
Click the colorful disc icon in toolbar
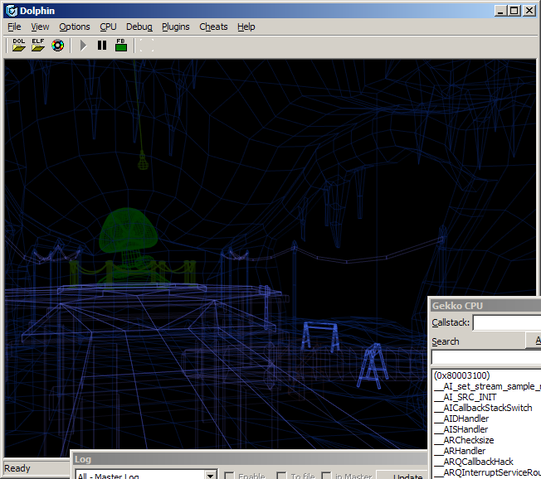57,45
